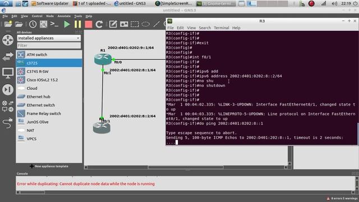Click New appliance template button
The width and height of the screenshot is (359, 202).
(49, 166)
